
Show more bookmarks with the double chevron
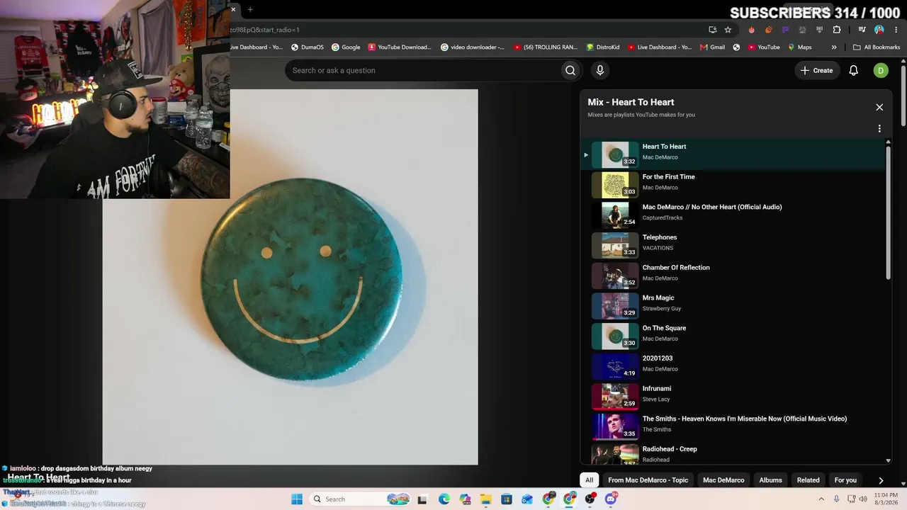click(x=834, y=47)
